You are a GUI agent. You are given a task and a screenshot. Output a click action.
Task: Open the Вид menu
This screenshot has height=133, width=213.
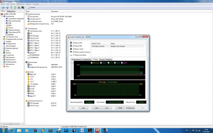click(8, 4)
